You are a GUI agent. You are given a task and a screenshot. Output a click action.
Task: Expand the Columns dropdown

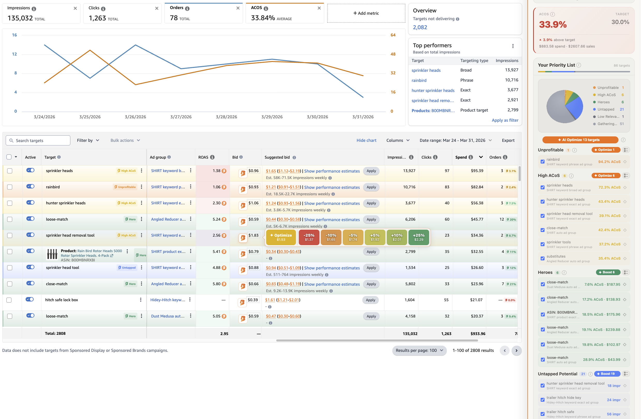point(398,140)
